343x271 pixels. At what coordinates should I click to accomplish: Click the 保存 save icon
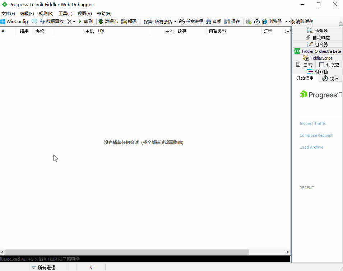232,22
